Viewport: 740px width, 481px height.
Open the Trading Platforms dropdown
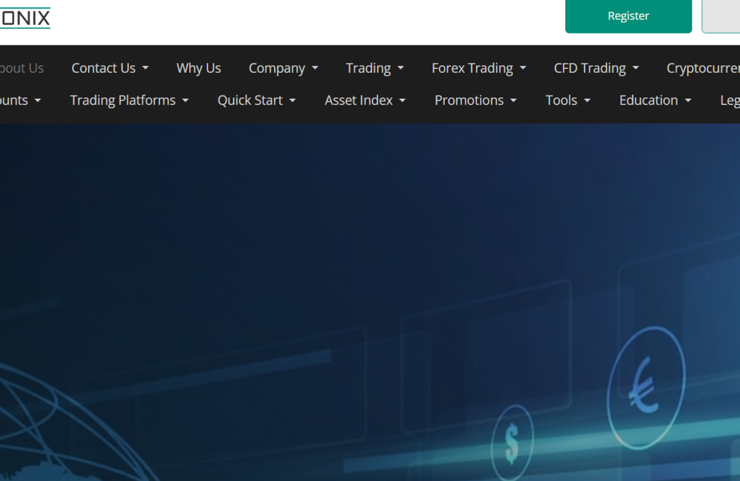[x=129, y=101]
